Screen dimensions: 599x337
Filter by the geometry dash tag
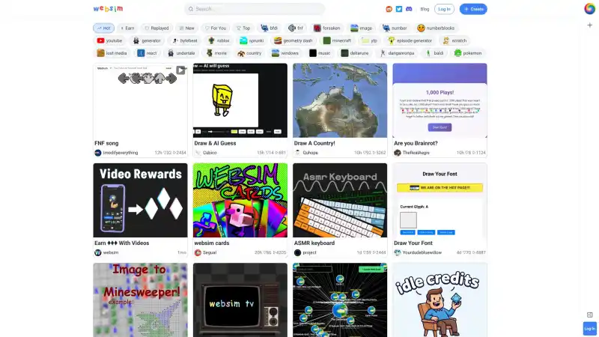click(x=293, y=40)
